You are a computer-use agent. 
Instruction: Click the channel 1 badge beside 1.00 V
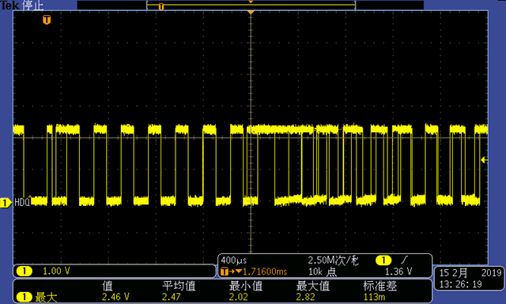tap(25, 271)
